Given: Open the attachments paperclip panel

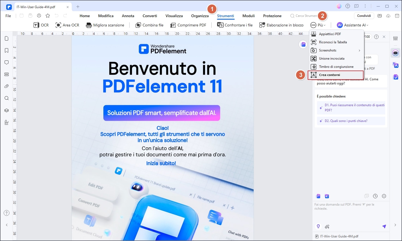Looking at the screenshot, I should pos(7,86).
